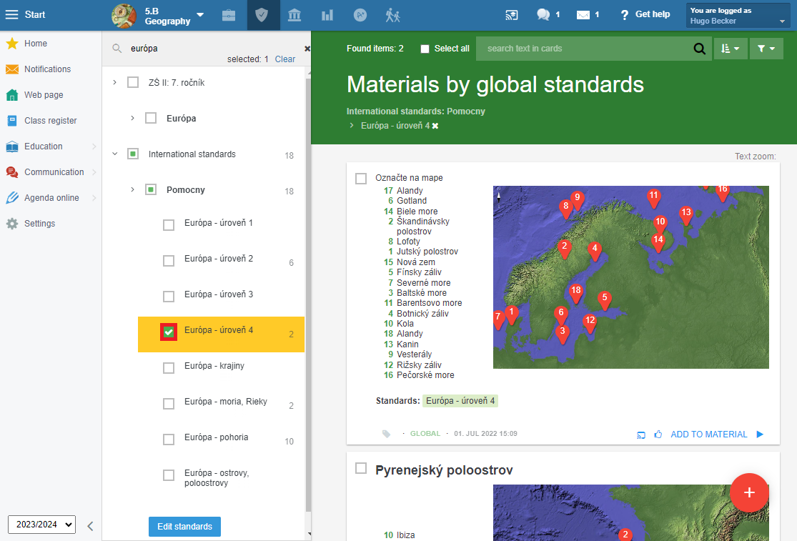Image resolution: width=797 pixels, height=541 pixels.
Task: Expand the Pomocny tree node chevron
Action: click(x=133, y=189)
